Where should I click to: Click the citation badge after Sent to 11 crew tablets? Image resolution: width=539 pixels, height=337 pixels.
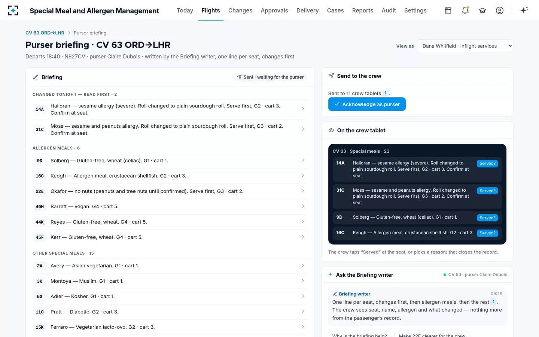(386, 93)
